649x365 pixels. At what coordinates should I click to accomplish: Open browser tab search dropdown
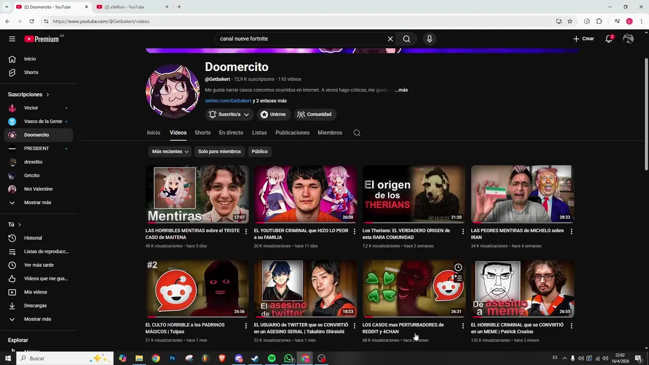[x=6, y=7]
